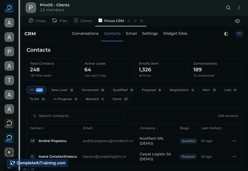This screenshot has width=248, height=171.
Task: Click the '248 contacts' count label
Action: click(228, 116)
